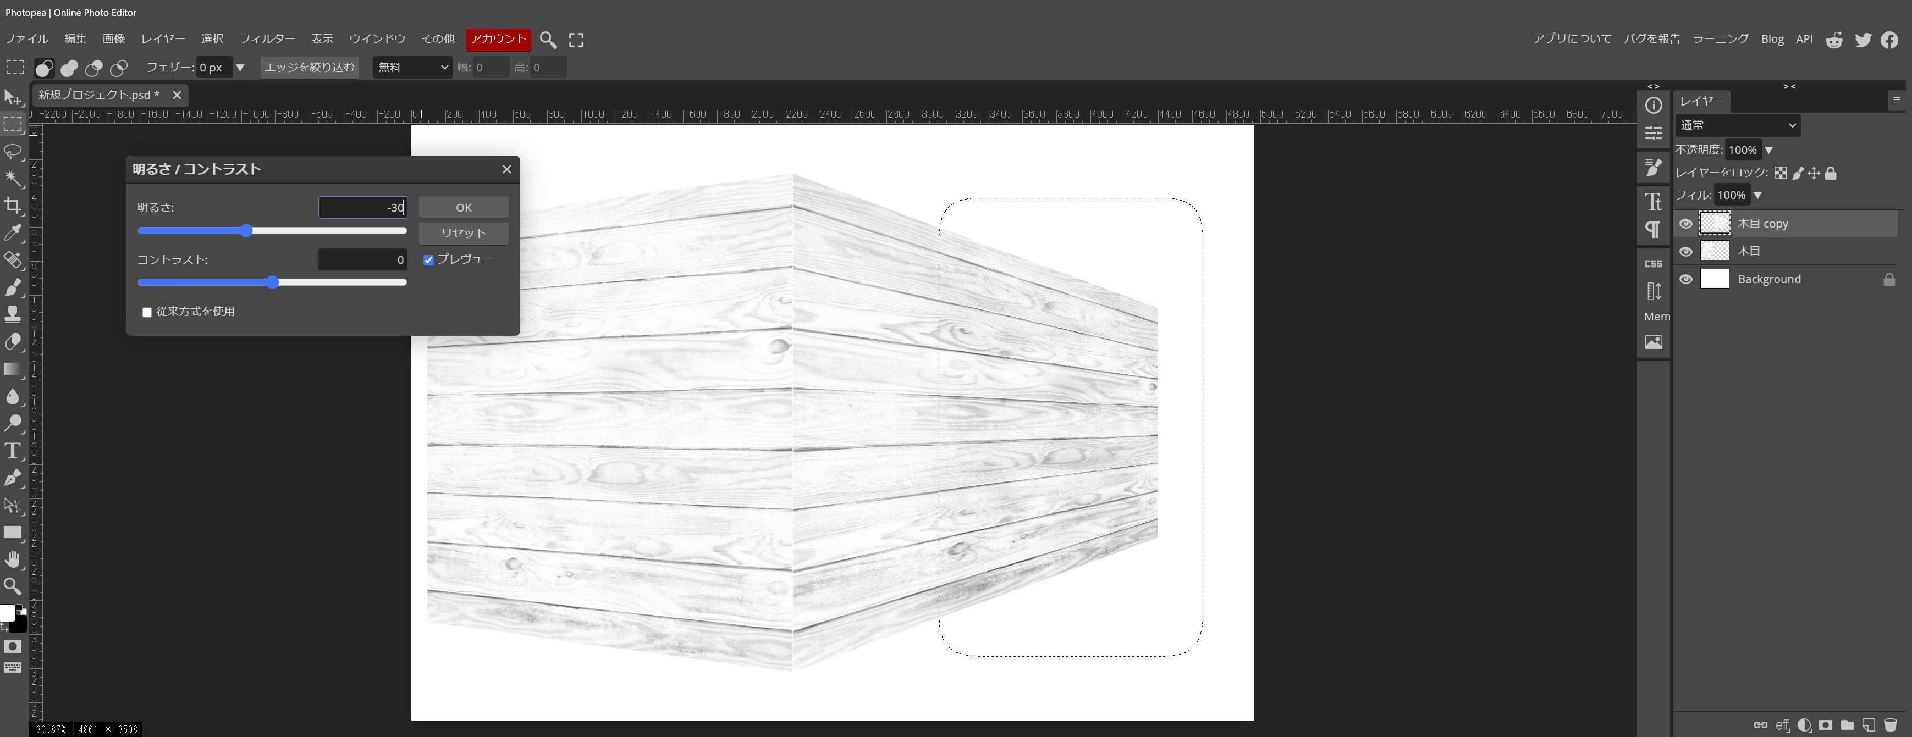Click the delete layer trash icon

click(x=1891, y=725)
